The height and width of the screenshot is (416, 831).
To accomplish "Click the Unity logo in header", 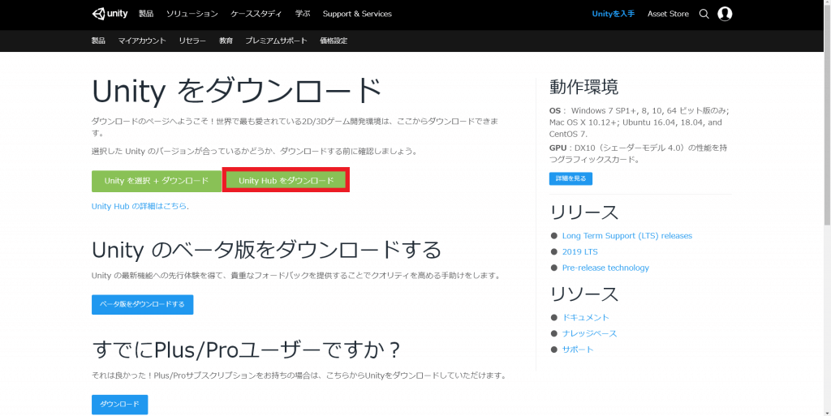I will coord(110,14).
